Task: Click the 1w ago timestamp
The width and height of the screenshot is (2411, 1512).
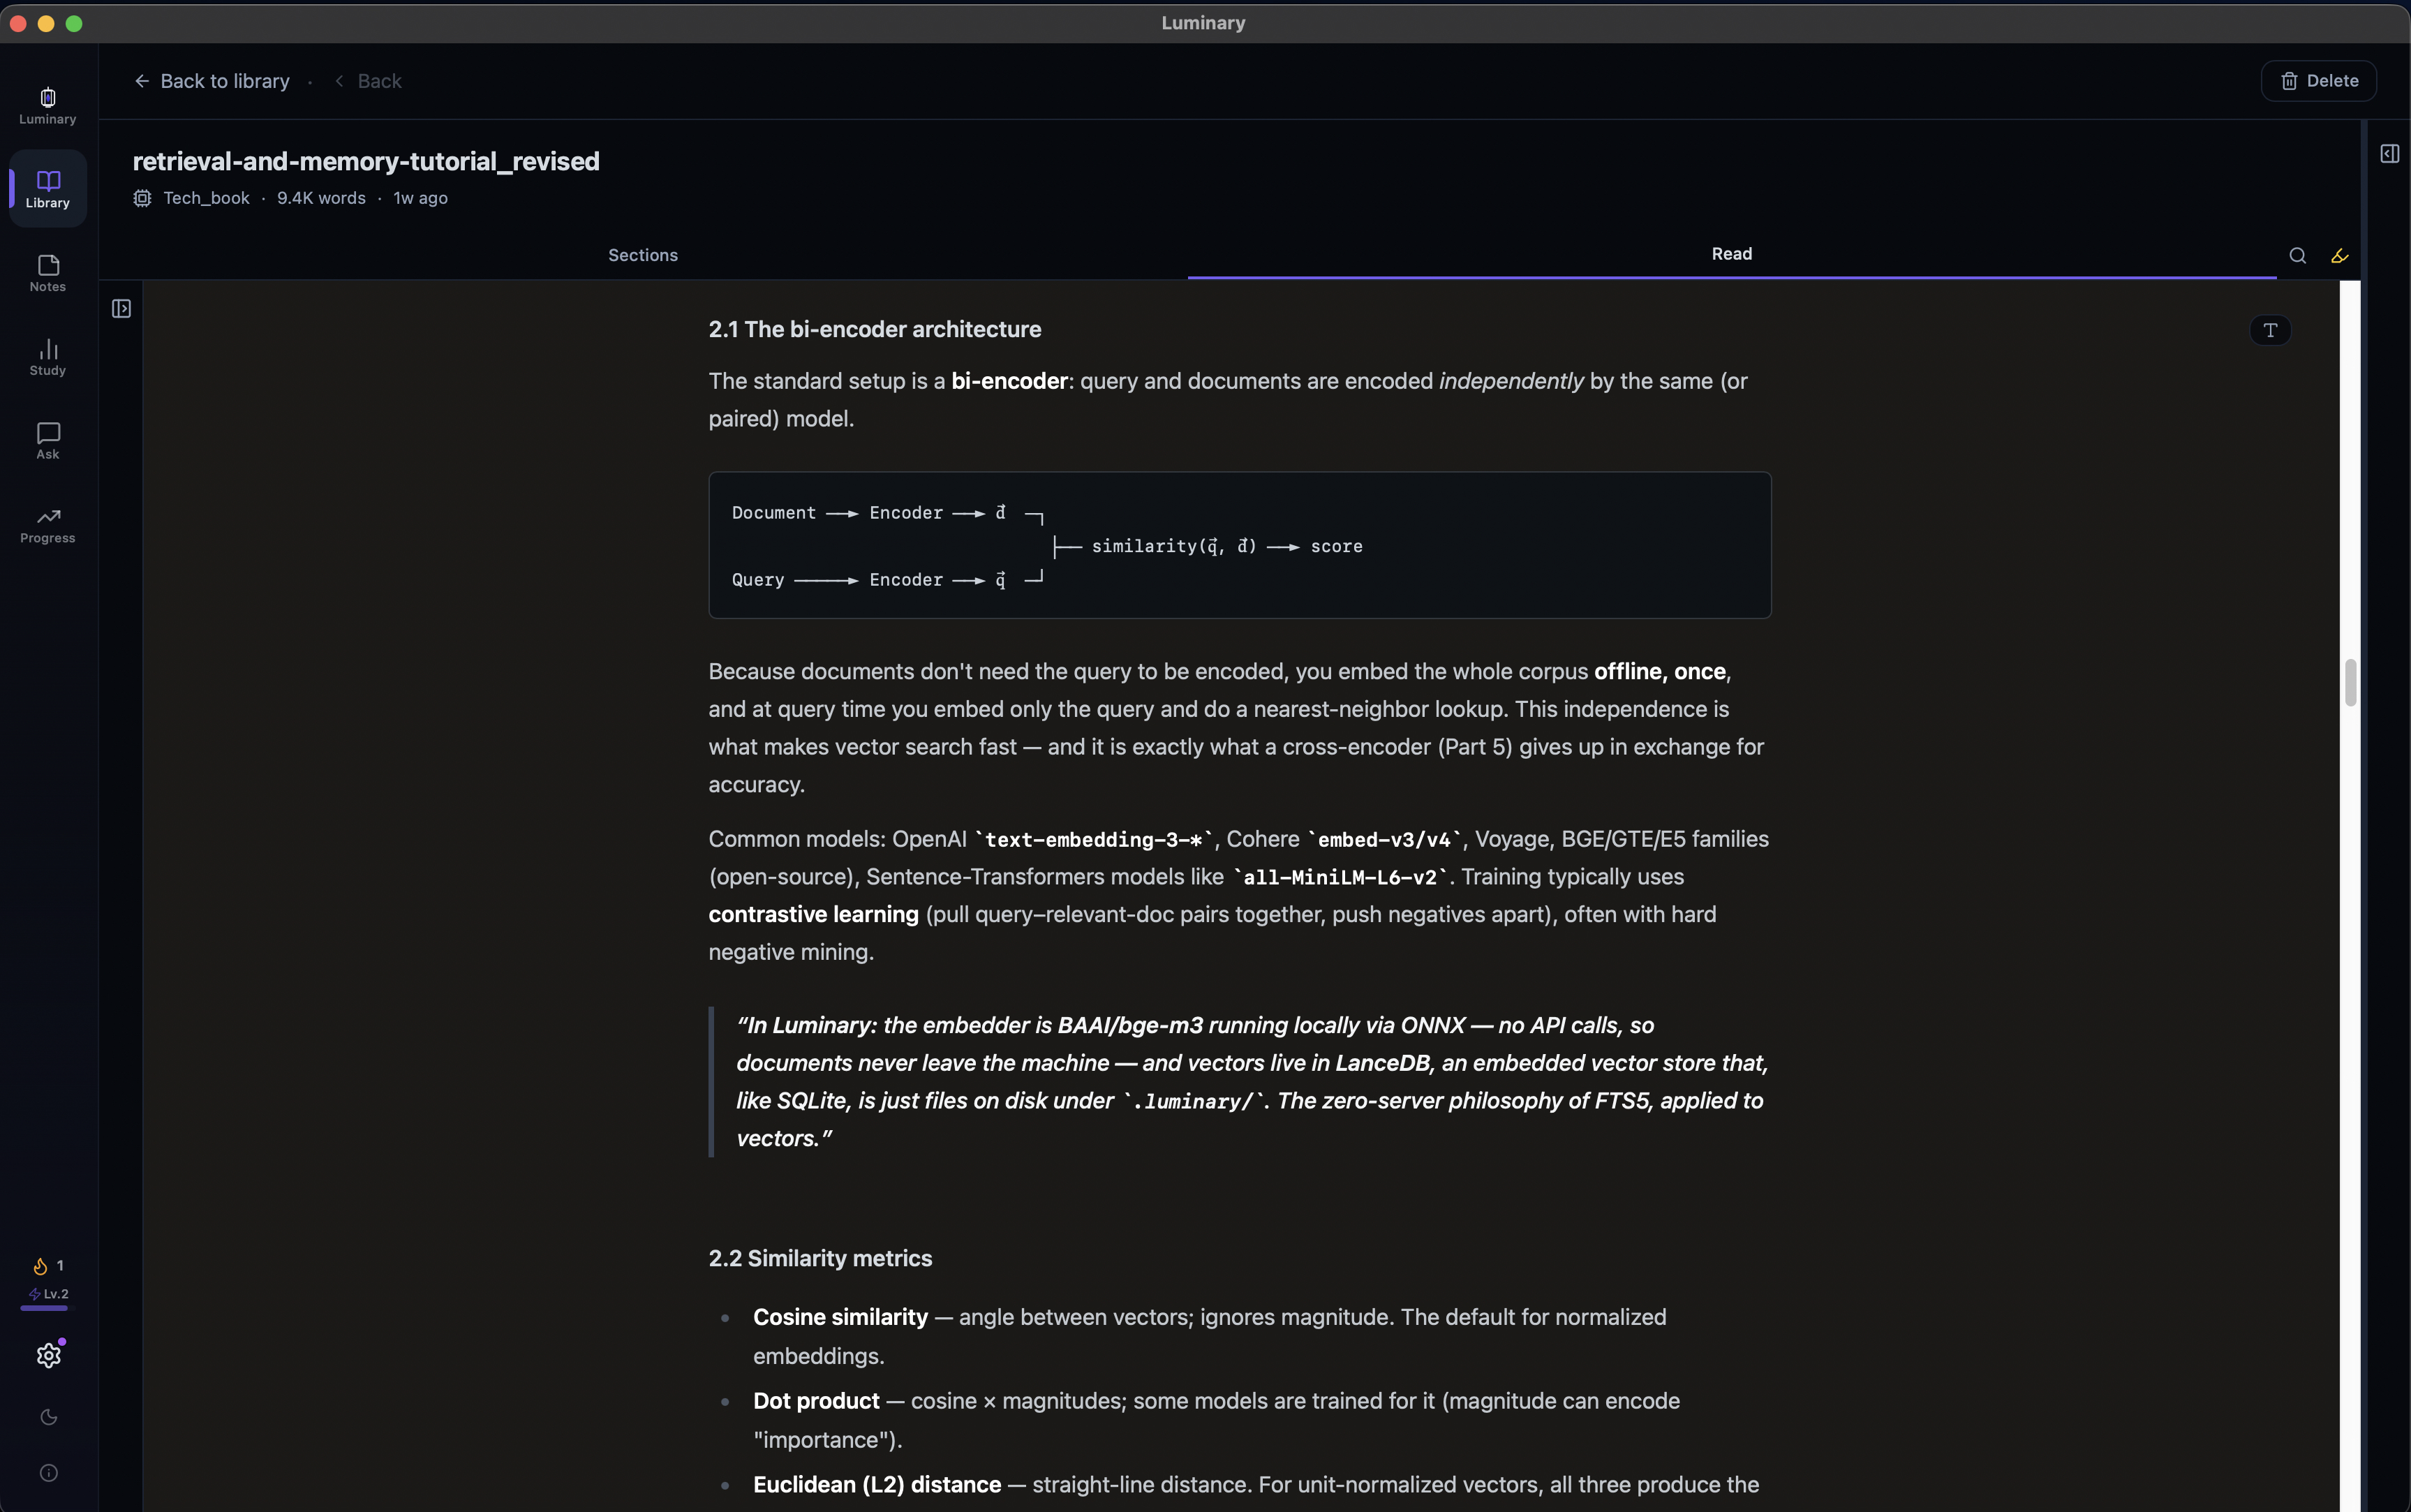Action: (x=420, y=198)
